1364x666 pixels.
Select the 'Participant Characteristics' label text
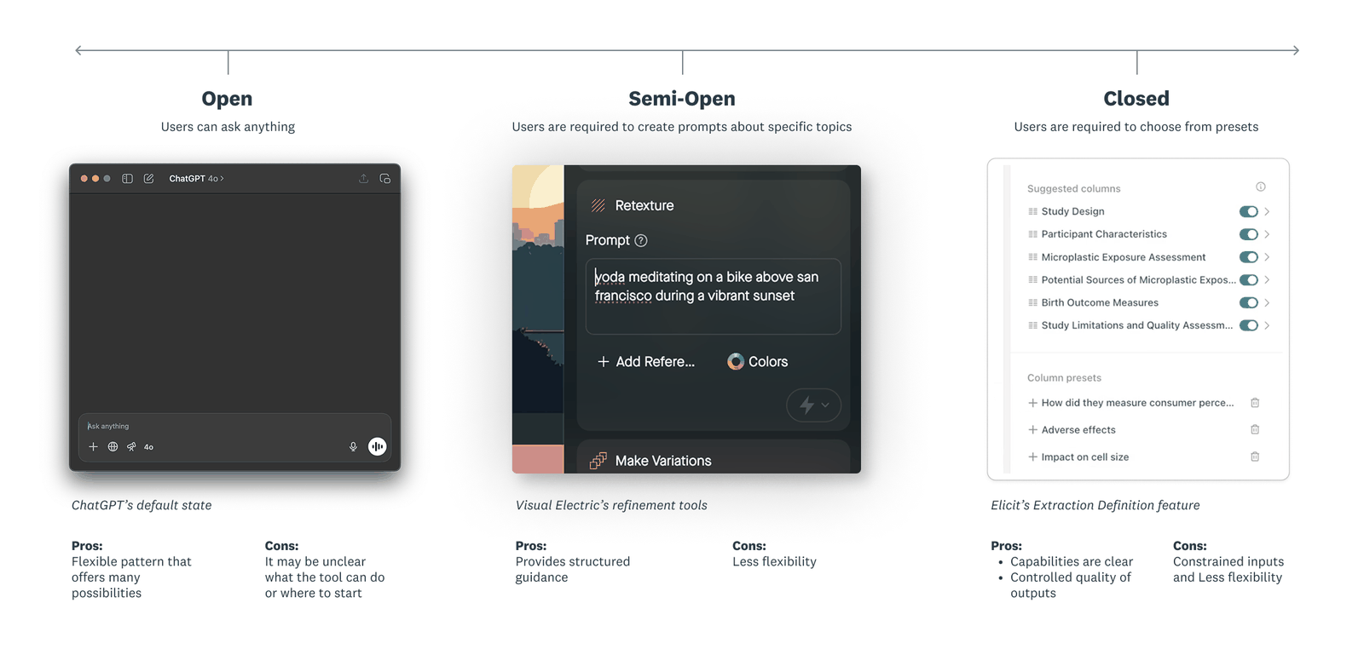click(x=1104, y=234)
